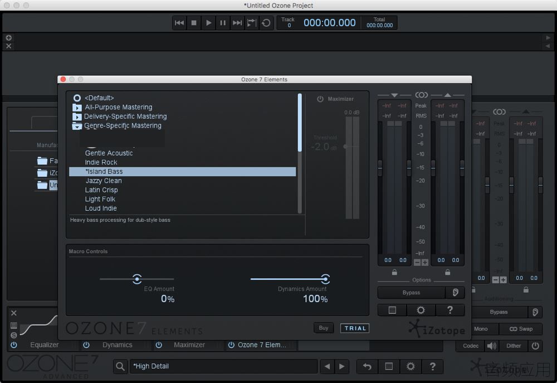Image resolution: width=557 pixels, height=383 pixels.
Task: Select the Maximizer module tab in the main window
Action: coord(189,345)
